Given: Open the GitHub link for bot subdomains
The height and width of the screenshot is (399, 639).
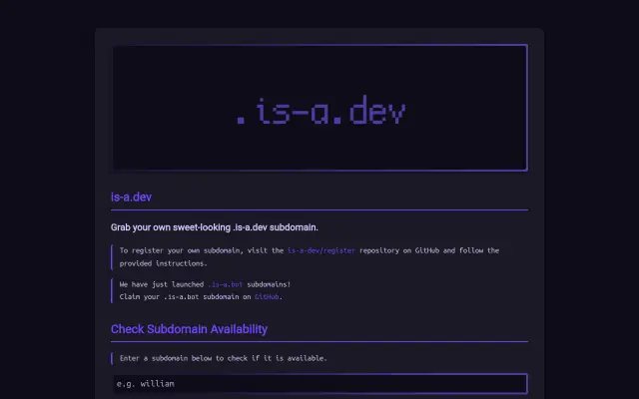Looking at the screenshot, I should tap(267, 296).
